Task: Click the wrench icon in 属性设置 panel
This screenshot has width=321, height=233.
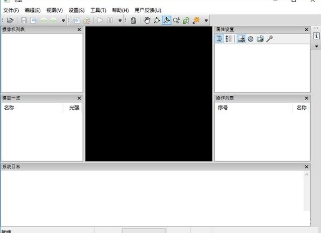Action: coord(269,39)
